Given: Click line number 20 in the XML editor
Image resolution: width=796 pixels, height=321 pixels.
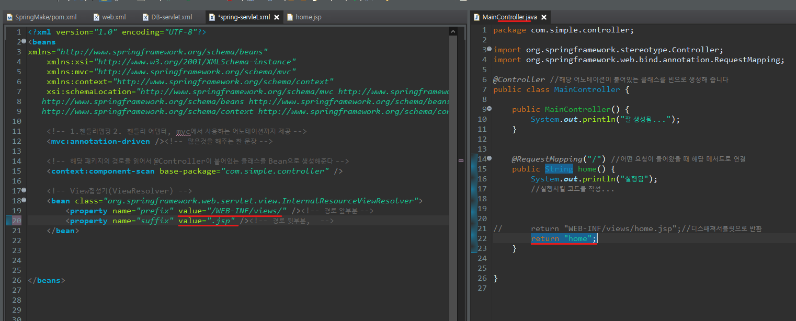Looking at the screenshot, I should [x=17, y=221].
